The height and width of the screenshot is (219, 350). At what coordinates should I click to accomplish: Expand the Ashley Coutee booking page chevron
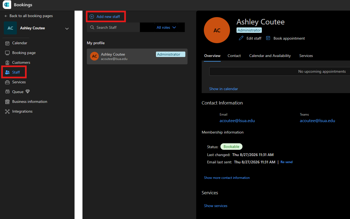coord(67,28)
